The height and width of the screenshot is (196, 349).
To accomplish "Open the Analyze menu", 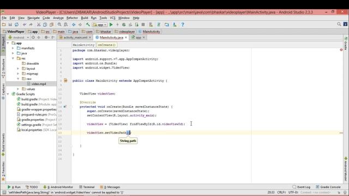I will 58,18.
